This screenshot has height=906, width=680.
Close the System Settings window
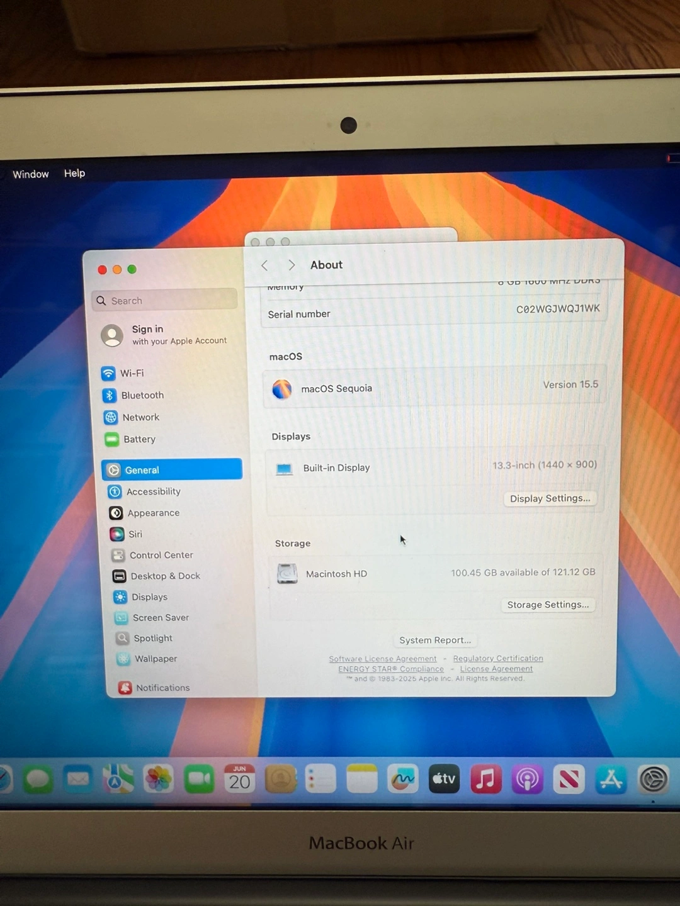[102, 270]
